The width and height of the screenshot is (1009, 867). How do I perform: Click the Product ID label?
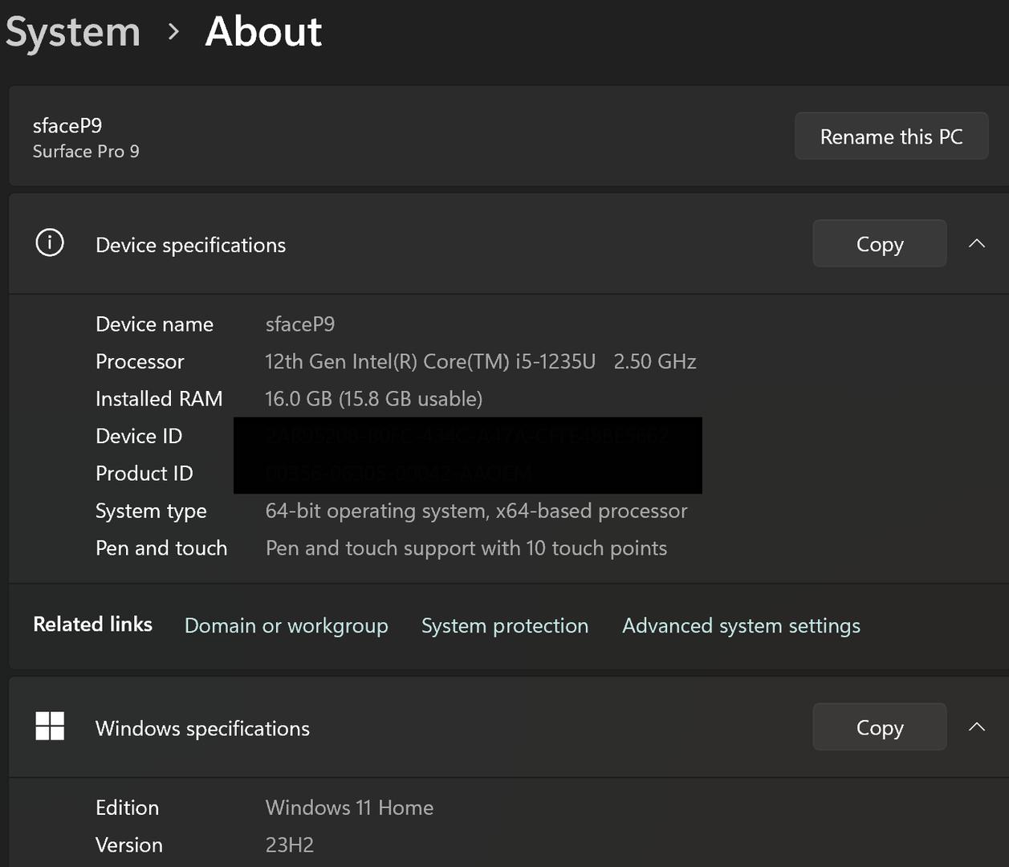144,473
